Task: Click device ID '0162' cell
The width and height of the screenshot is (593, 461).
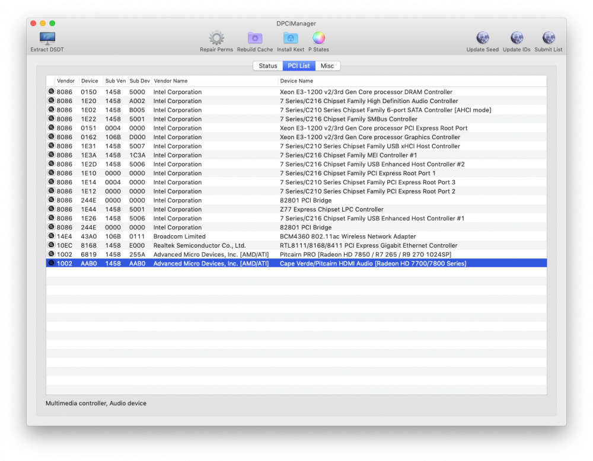Action: [x=88, y=137]
